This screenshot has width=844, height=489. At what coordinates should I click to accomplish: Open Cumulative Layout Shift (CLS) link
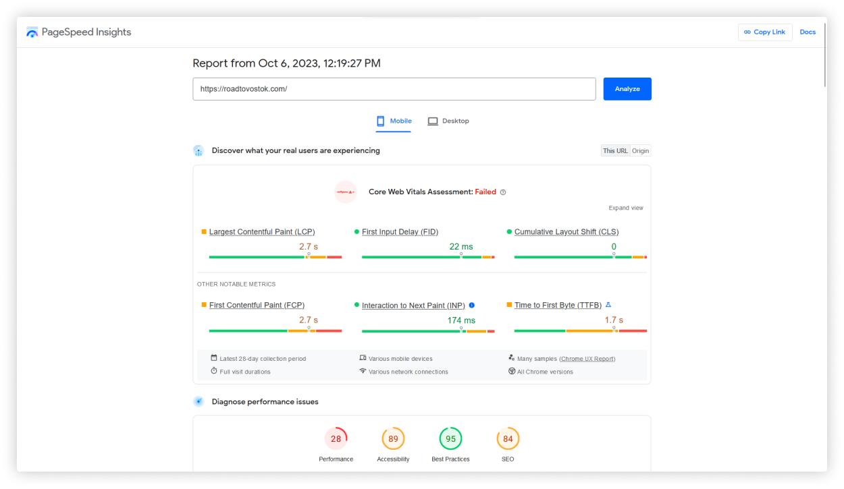(566, 232)
